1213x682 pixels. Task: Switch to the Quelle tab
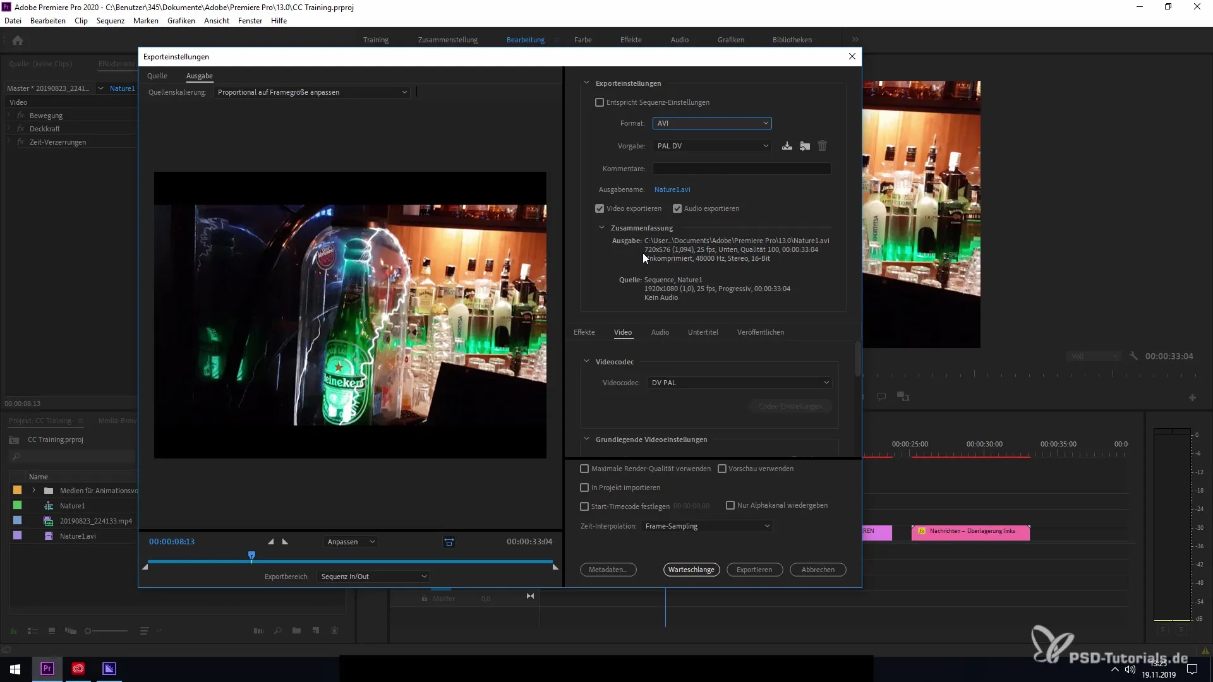(x=157, y=76)
